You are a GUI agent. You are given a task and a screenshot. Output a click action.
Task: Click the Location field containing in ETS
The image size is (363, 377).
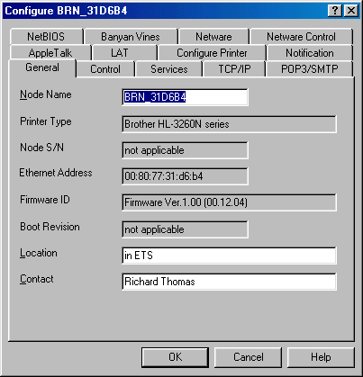point(229,256)
